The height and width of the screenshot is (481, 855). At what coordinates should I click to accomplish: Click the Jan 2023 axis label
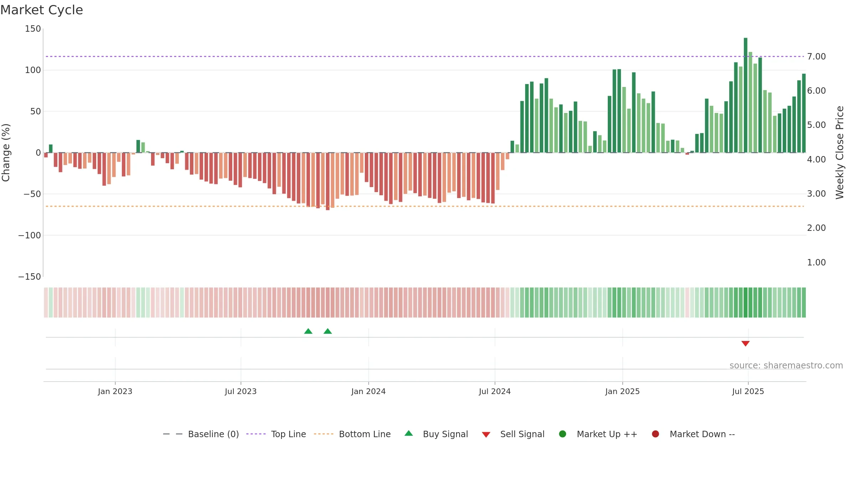pos(115,391)
